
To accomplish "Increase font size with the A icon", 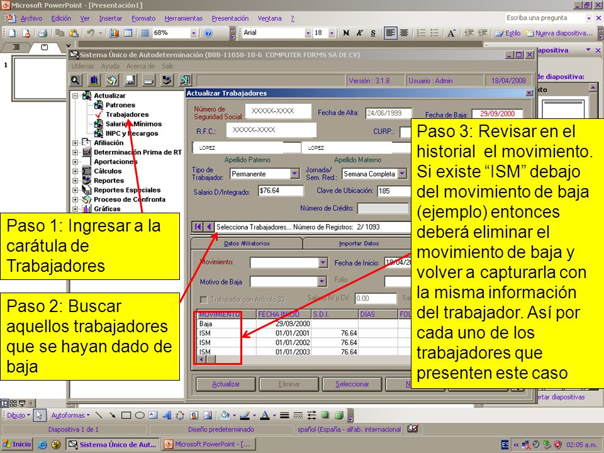I will pyautogui.click(x=451, y=33).
